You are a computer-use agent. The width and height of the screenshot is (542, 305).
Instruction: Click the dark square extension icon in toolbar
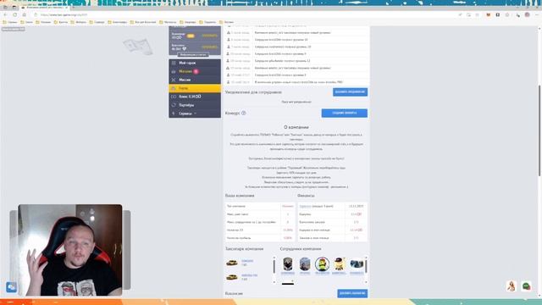497,15
